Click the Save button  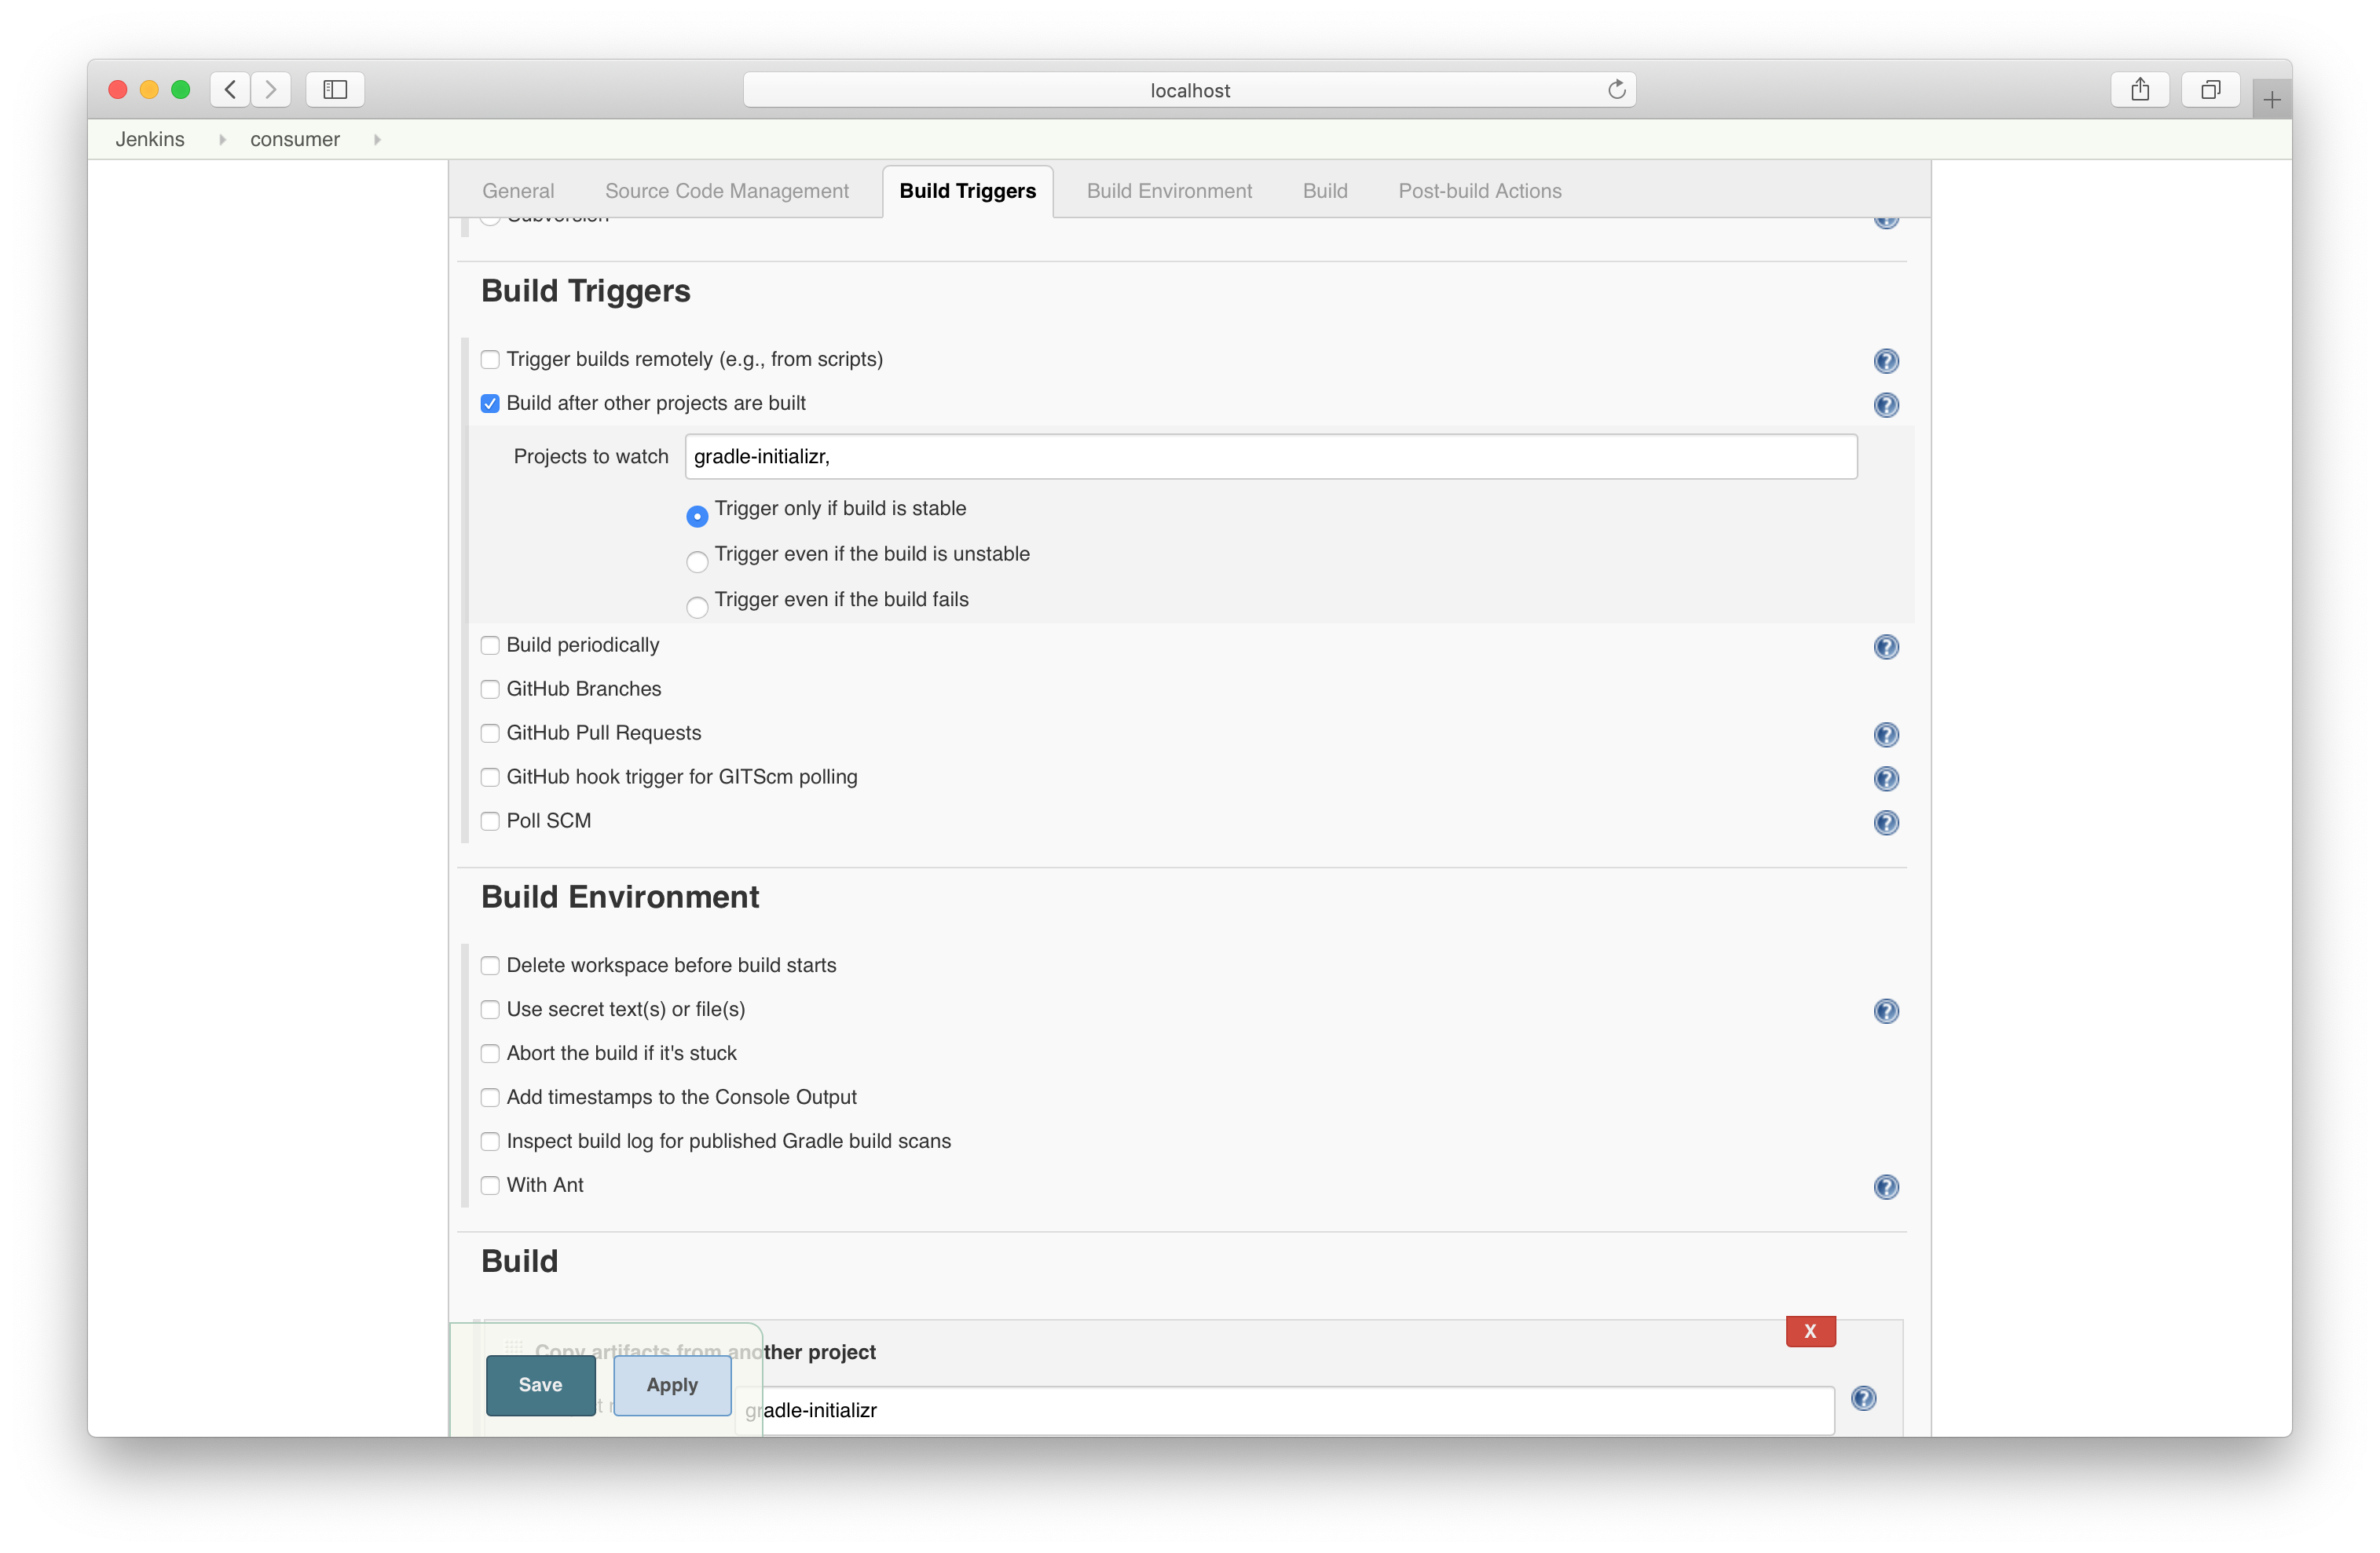[540, 1384]
